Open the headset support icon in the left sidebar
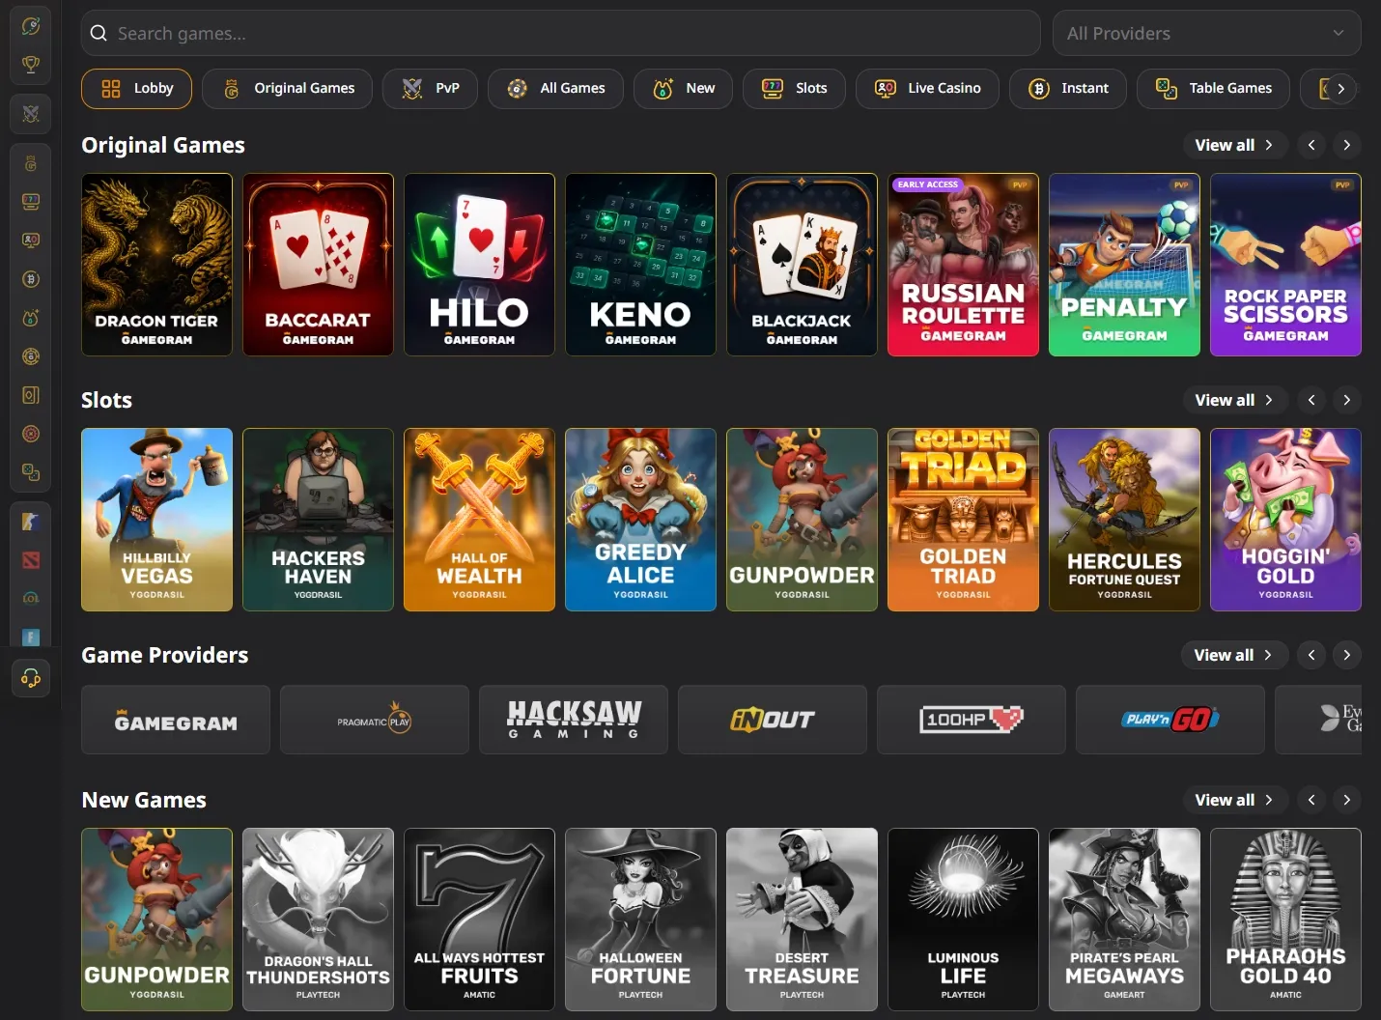Viewport: 1381px width, 1020px height. 31,678
